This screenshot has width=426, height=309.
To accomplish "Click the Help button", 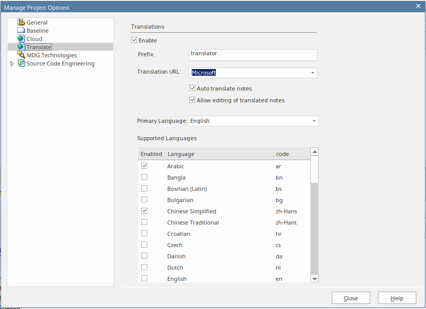I will (397, 298).
